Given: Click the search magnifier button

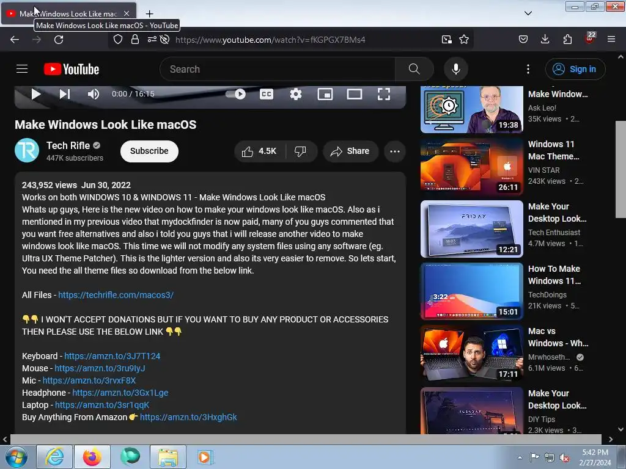Looking at the screenshot, I should click(414, 69).
